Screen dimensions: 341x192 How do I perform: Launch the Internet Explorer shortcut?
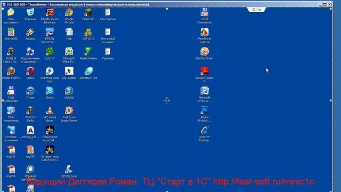click(205, 130)
